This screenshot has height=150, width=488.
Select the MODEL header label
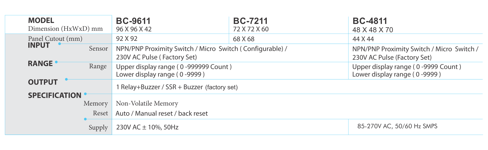tap(41, 21)
